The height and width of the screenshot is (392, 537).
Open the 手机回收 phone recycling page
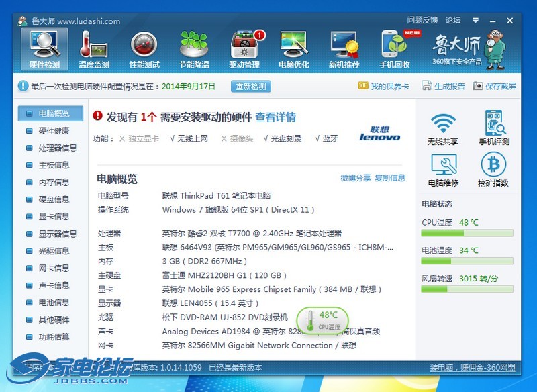click(394, 49)
